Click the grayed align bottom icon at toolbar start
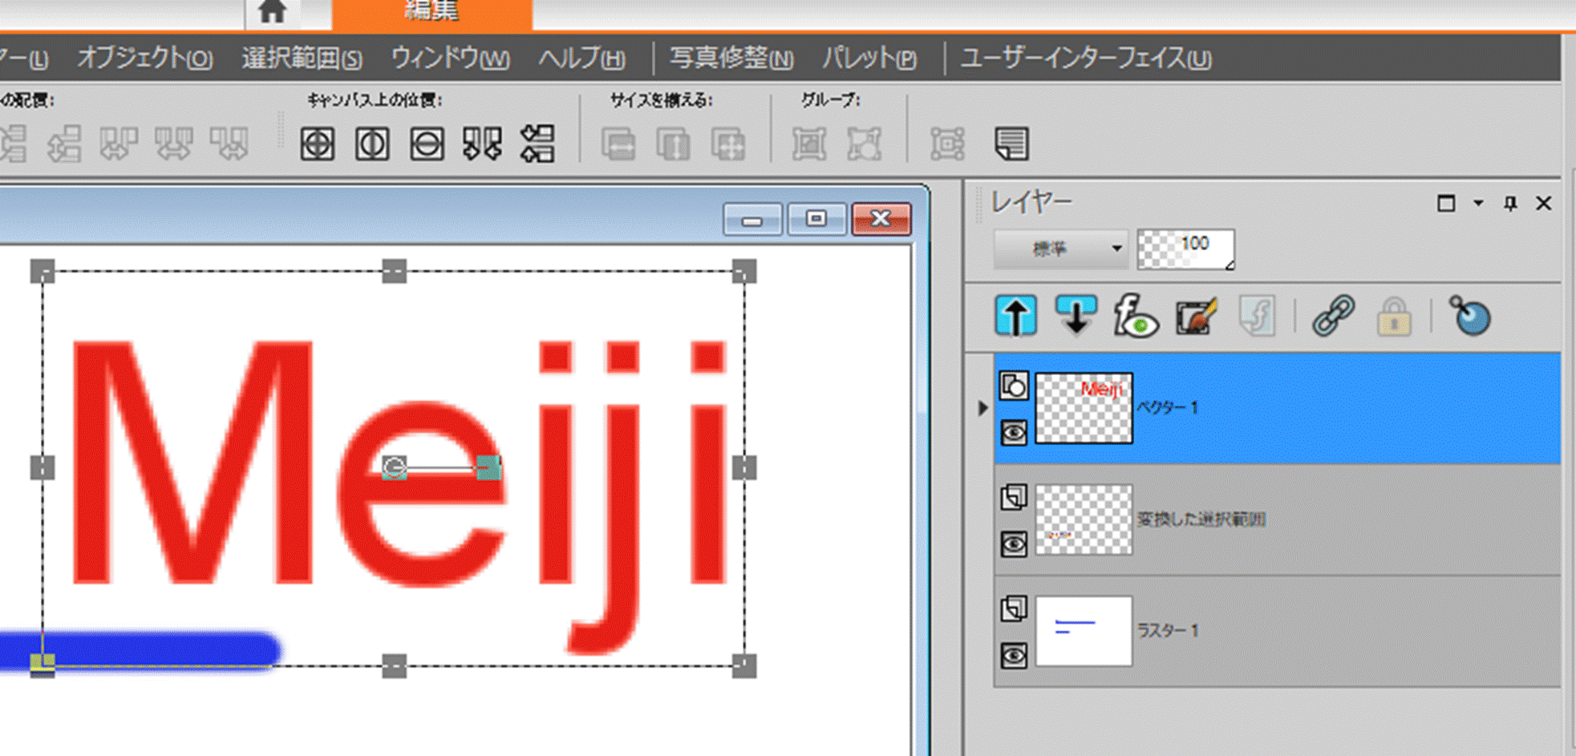Viewport: 1576px width, 756px height. (x=13, y=144)
